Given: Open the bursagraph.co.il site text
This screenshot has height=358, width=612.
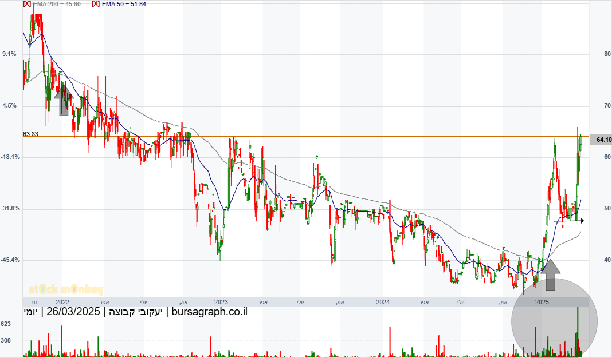Looking at the screenshot, I should point(210,312).
